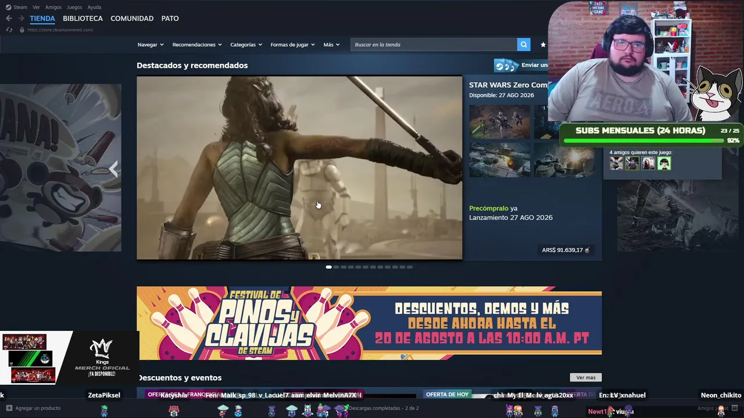Switch to the COMUNIDAD tab
The width and height of the screenshot is (744, 418).
click(x=132, y=19)
